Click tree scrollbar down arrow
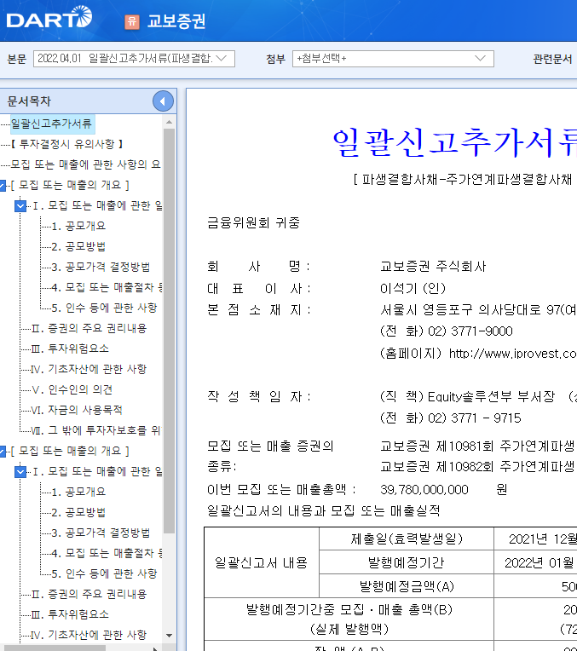The image size is (577, 651). coord(169,635)
